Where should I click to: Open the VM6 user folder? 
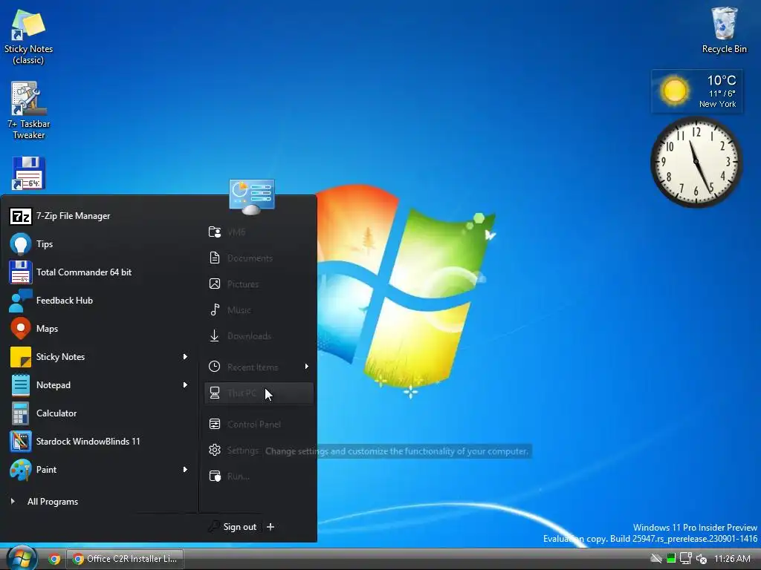[x=259, y=232]
